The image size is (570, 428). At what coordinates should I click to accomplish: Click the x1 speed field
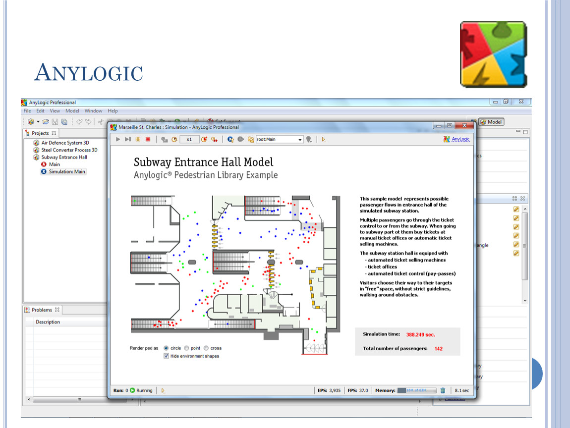(x=189, y=139)
